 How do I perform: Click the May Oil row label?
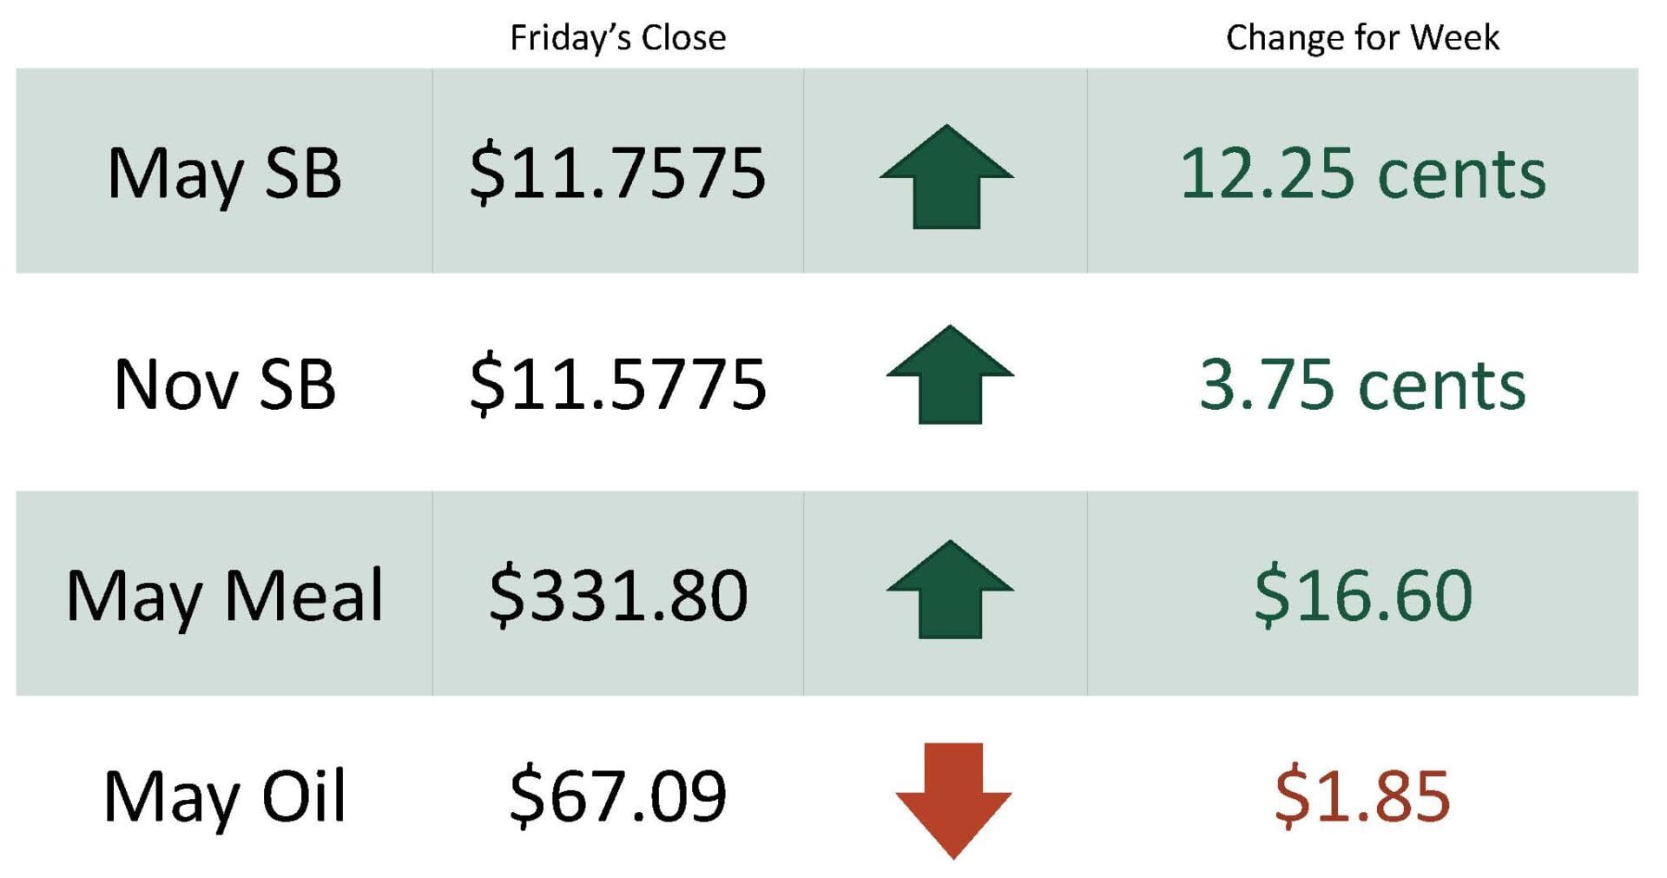[x=224, y=796]
